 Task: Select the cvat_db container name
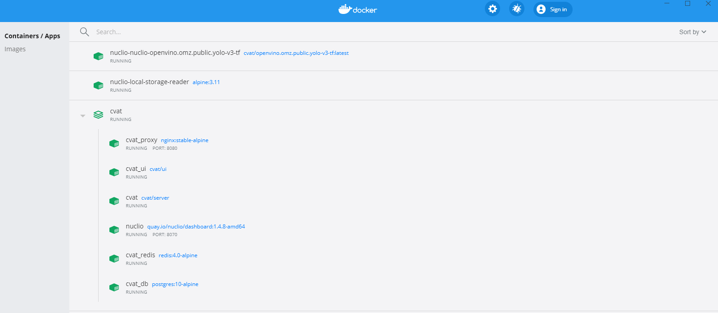coord(137,284)
